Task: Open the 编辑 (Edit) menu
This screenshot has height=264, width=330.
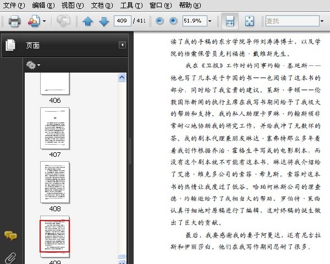Action: (43, 5)
